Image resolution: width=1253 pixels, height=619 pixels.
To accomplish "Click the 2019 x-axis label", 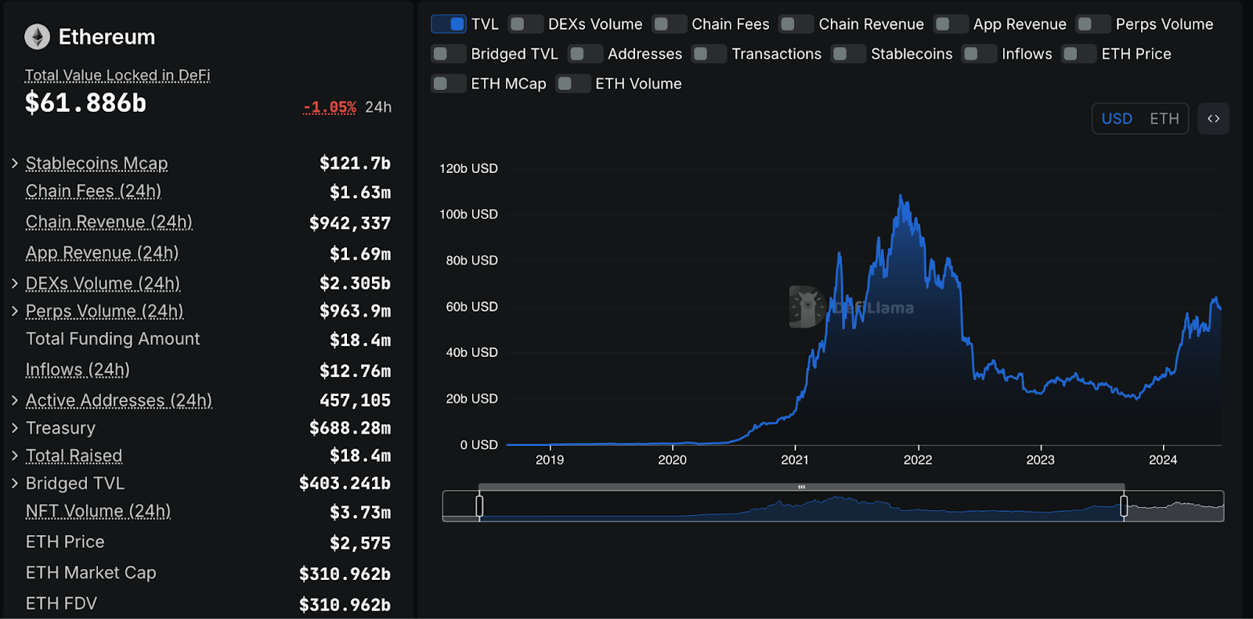I will pyautogui.click(x=550, y=460).
